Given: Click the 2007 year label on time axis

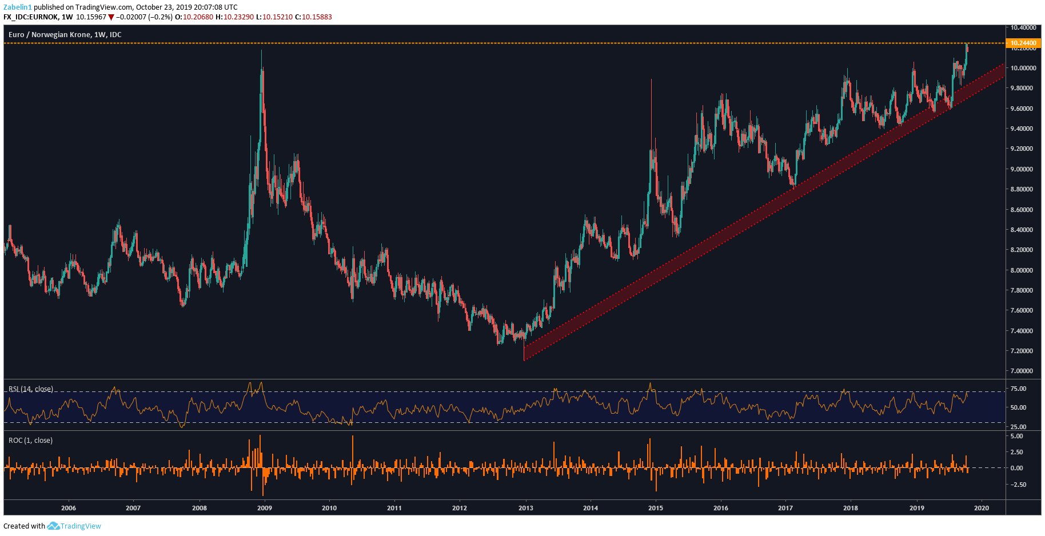Looking at the screenshot, I should coord(133,508).
